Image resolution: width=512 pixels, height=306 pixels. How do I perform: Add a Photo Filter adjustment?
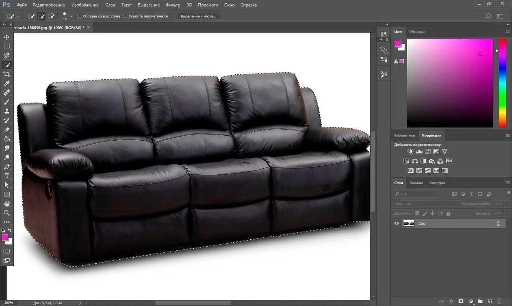pyautogui.click(x=432, y=161)
